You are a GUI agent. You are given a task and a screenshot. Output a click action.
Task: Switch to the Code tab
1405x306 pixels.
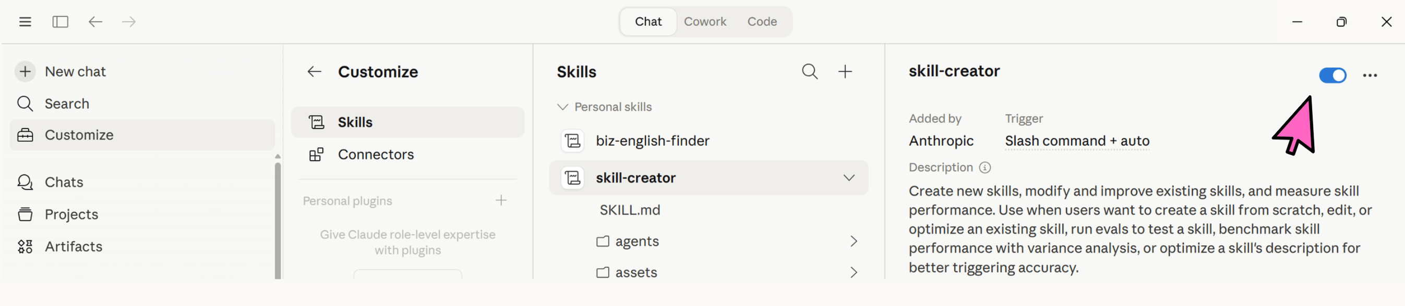762,22
